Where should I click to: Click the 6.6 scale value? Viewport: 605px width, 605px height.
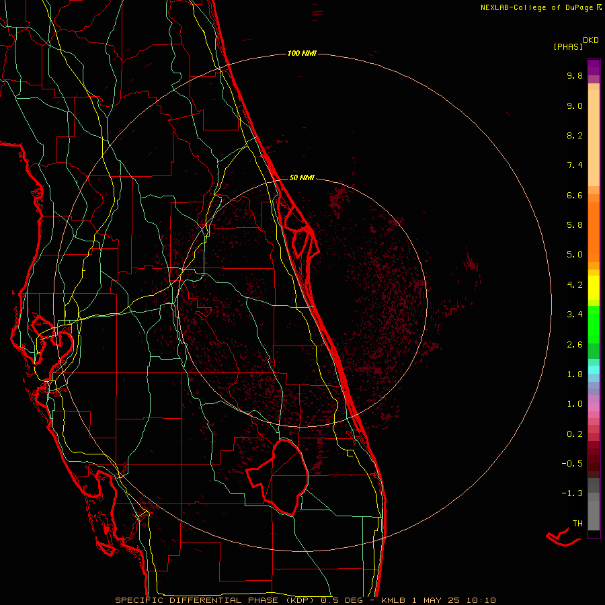[x=575, y=195]
